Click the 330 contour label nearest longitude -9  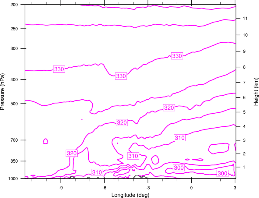[x=59, y=69]
